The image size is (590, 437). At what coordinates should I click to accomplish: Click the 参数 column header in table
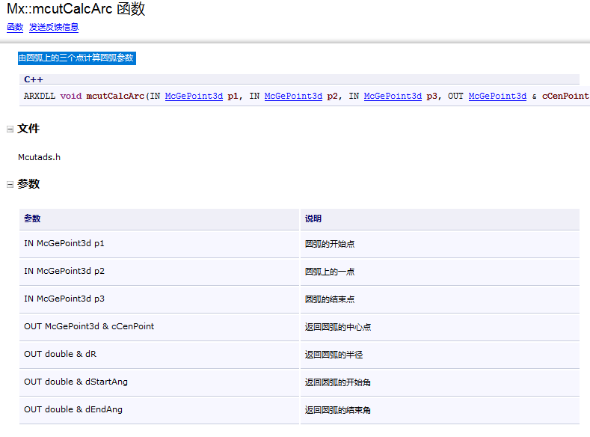(32, 218)
